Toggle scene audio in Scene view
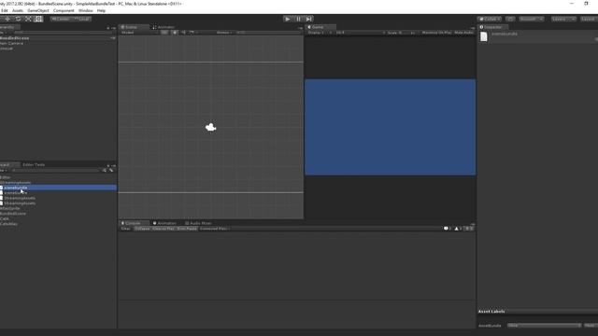The width and height of the screenshot is (598, 336). click(183, 33)
